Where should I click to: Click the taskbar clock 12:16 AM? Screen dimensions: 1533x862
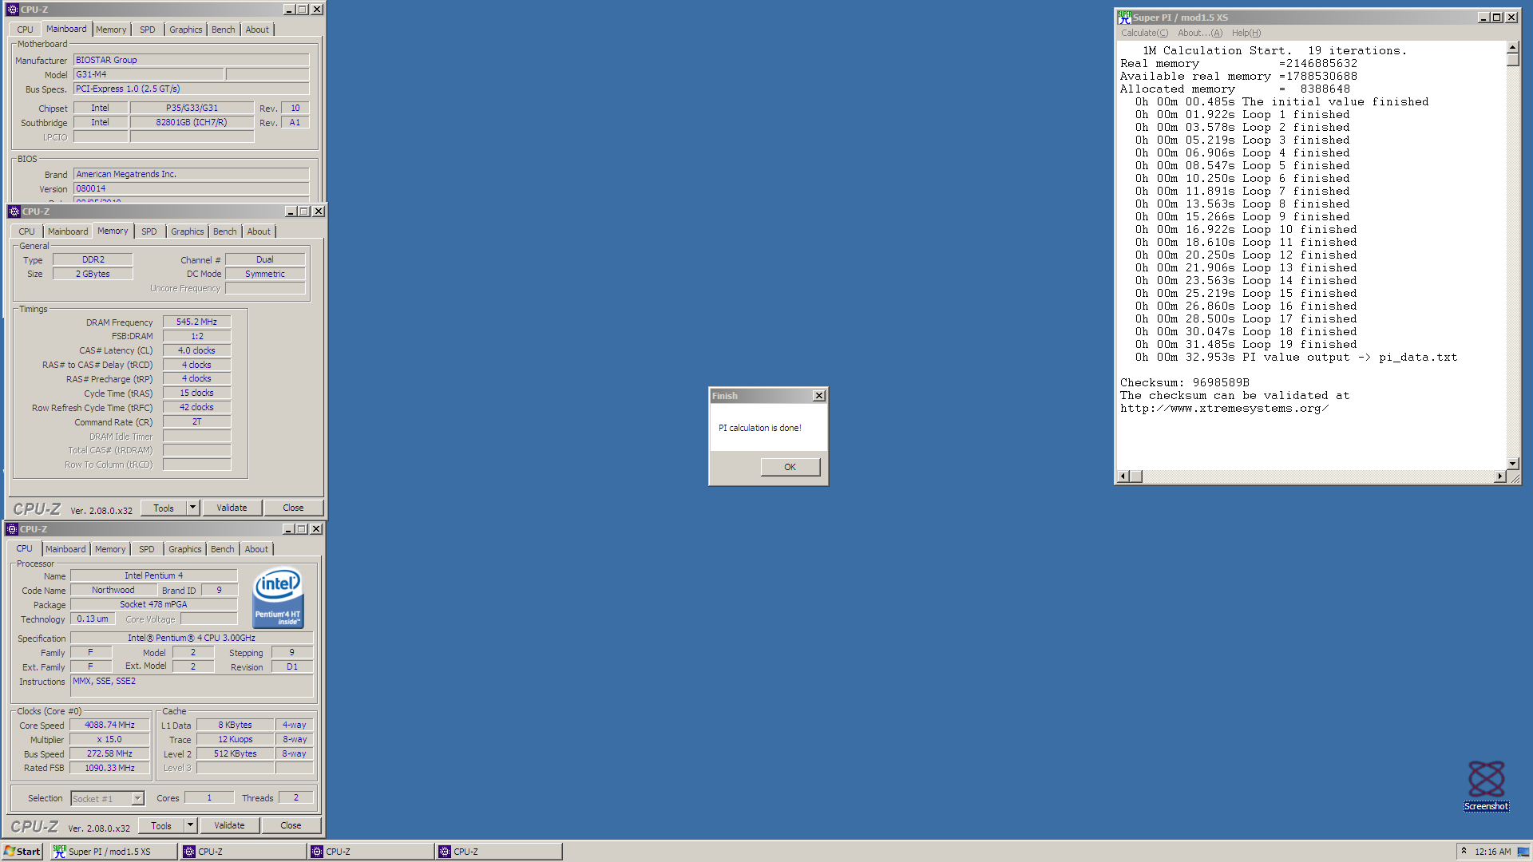pyautogui.click(x=1492, y=852)
